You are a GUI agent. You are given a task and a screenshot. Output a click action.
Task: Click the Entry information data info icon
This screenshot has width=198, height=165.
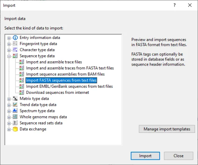(x=15, y=37)
